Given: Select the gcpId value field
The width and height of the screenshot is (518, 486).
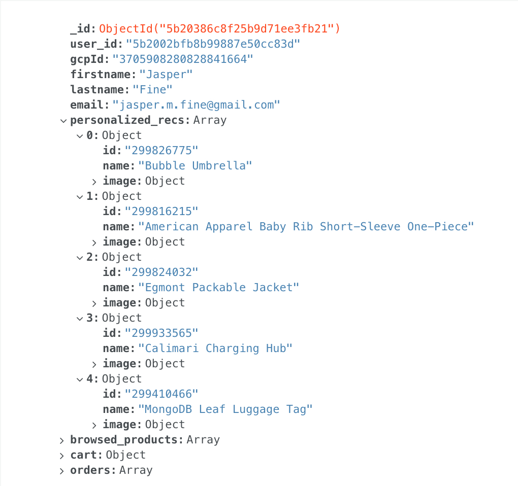Looking at the screenshot, I should [x=182, y=59].
